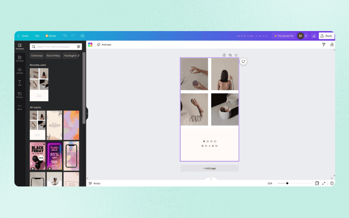Viewport: 349px width, 218px height.
Task: Click the Try Canva Pro button
Action: pyautogui.click(x=284, y=36)
